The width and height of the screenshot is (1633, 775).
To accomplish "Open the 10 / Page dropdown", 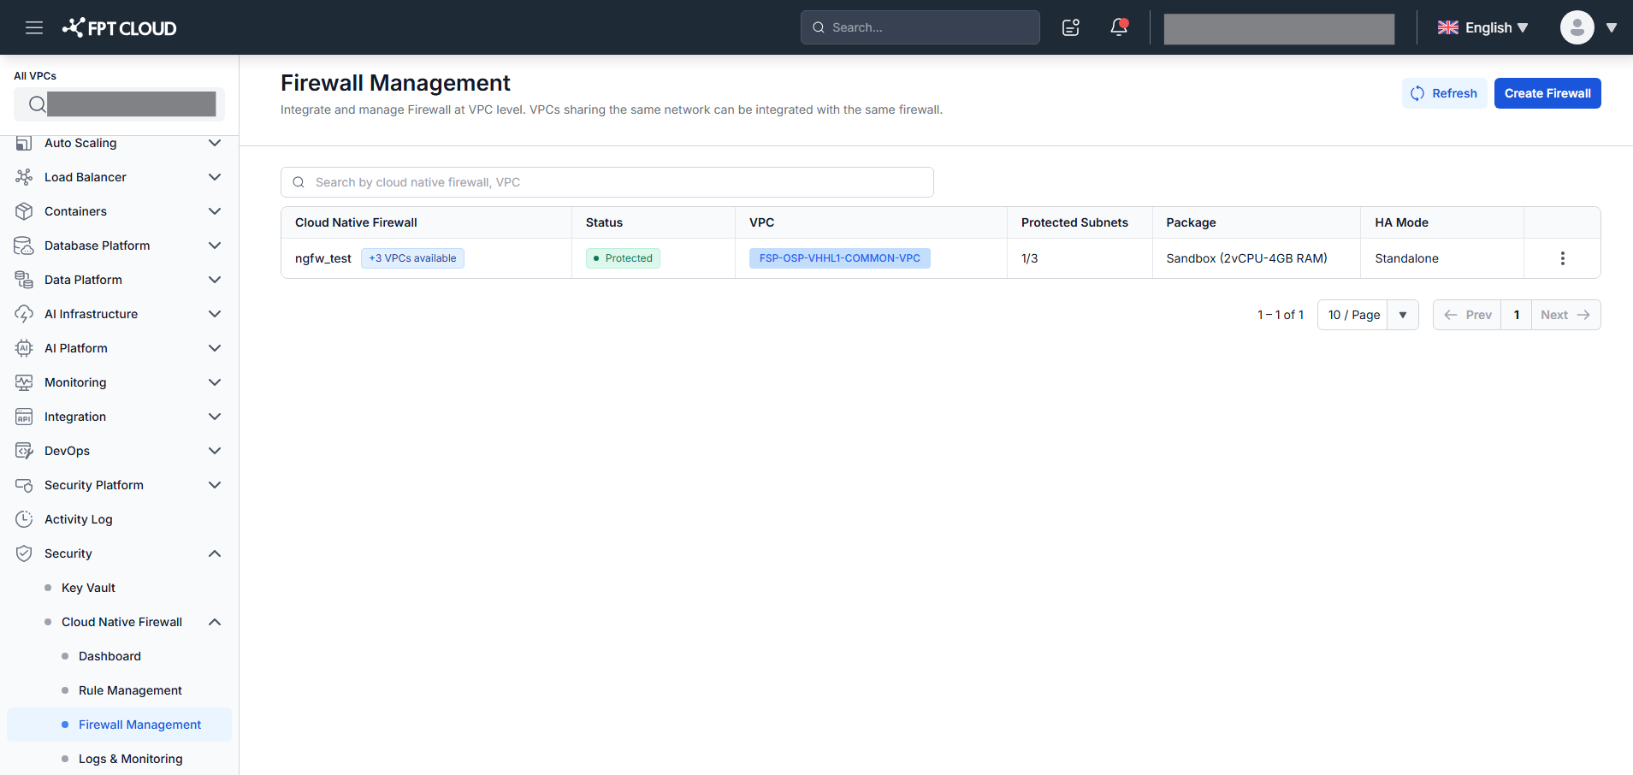I will click(x=1368, y=315).
